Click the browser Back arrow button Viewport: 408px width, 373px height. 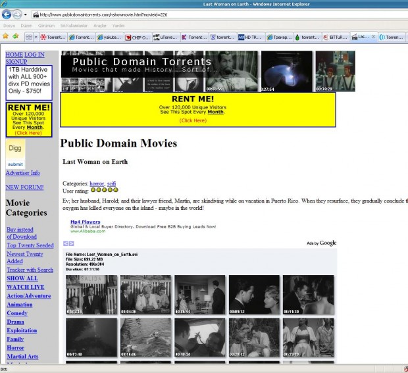click(6, 14)
